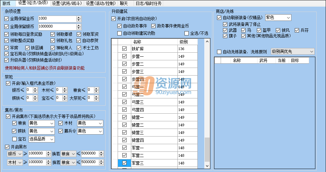Viewport: 326px width, 172px height.
Task: Enable 自动洗练装备 checkbox
Action: (219, 52)
